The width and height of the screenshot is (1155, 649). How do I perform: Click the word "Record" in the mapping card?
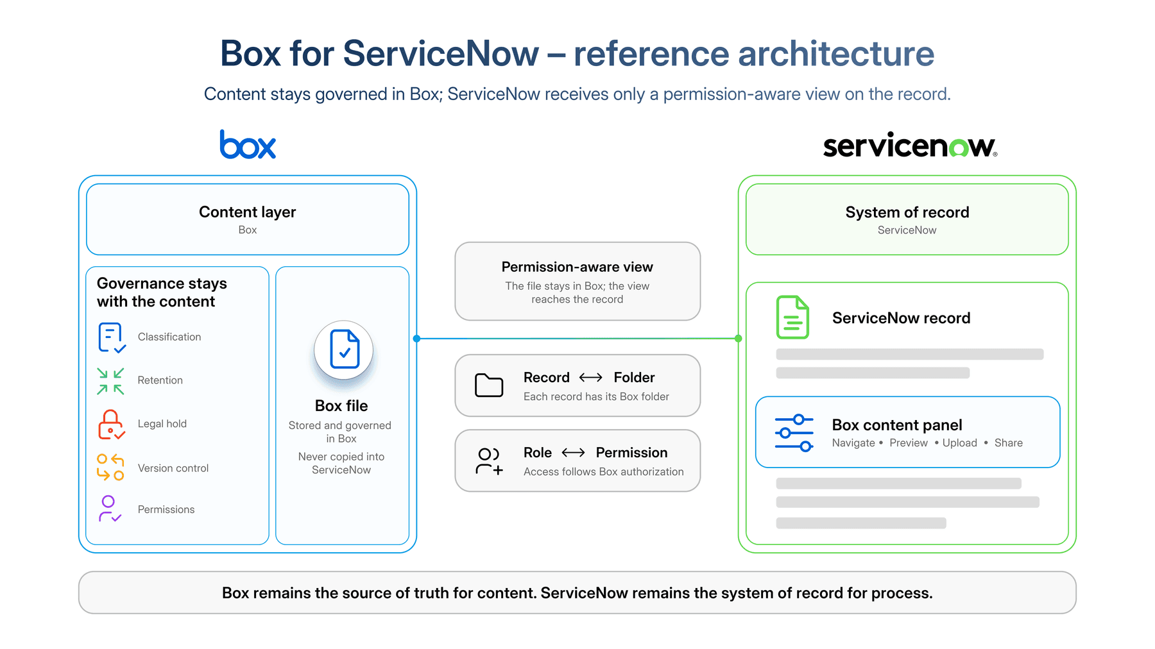pyautogui.click(x=547, y=378)
